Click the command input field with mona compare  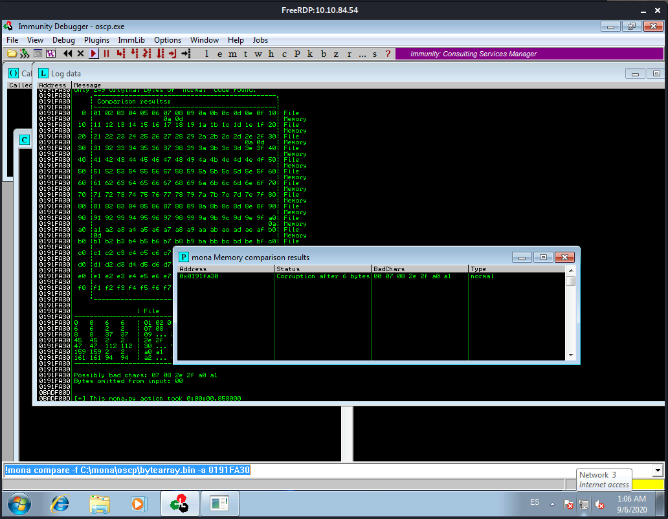coord(327,470)
